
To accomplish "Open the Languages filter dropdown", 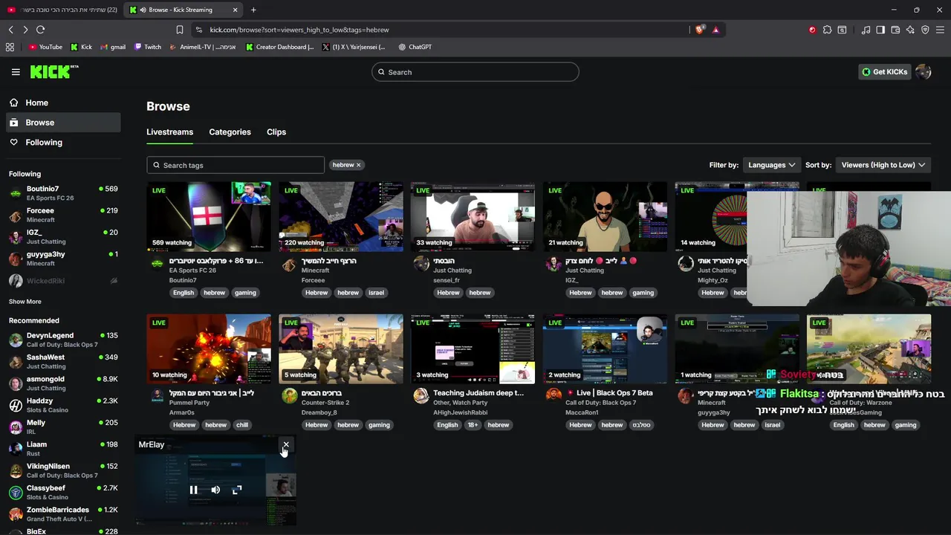I will pos(771,165).
